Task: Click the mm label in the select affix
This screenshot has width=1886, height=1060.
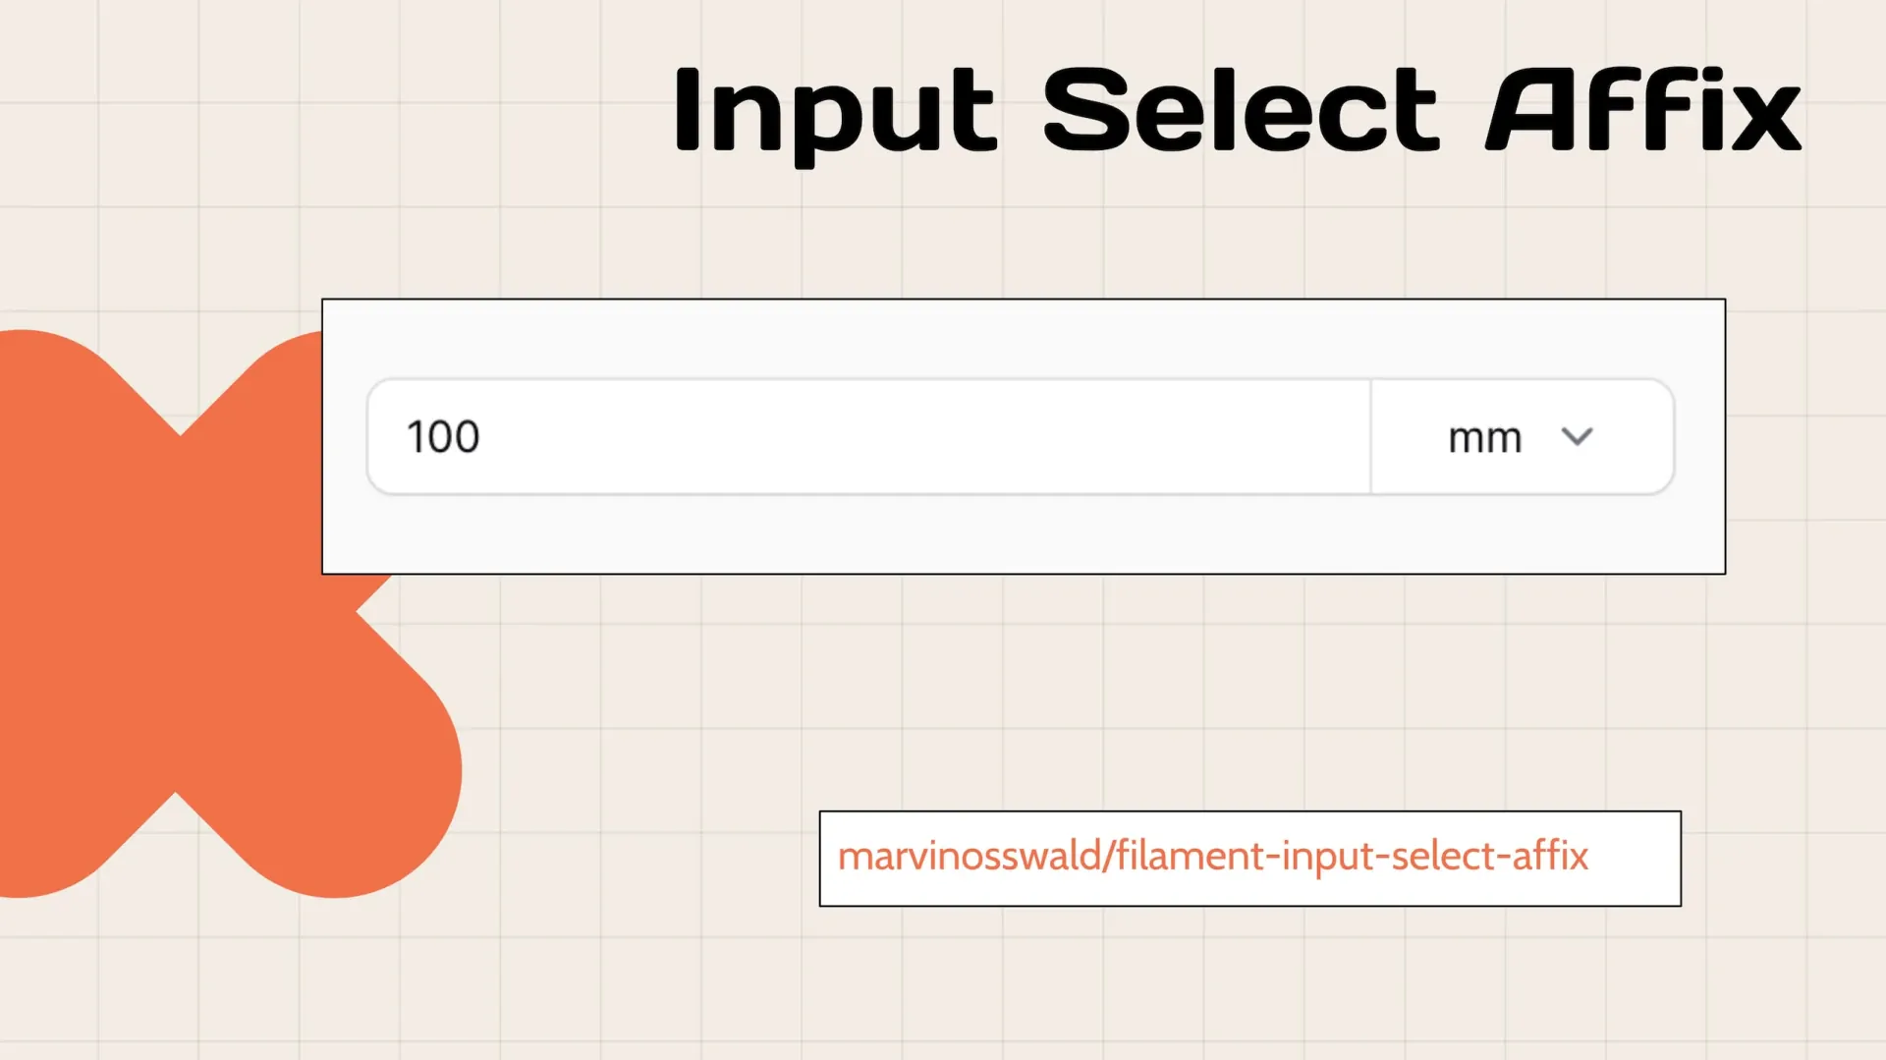Action: pos(1484,438)
